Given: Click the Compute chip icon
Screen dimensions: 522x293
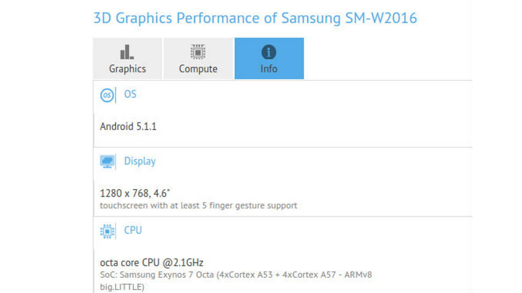Looking at the screenshot, I should pos(198,51).
